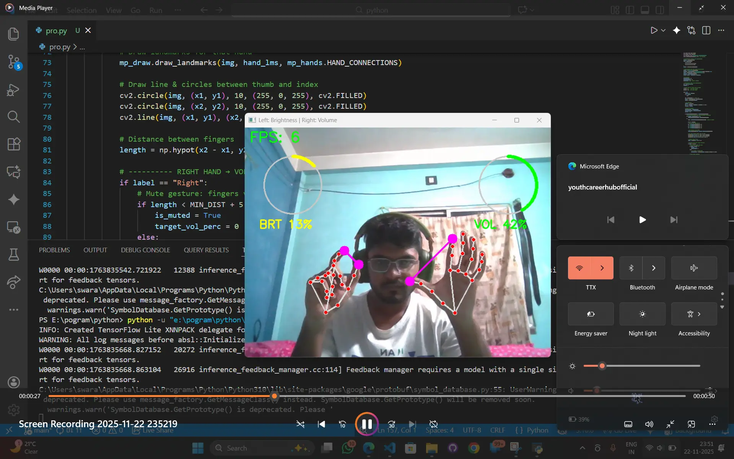
Task: Toggle shuffle in Media Player controls
Action: pos(300,424)
